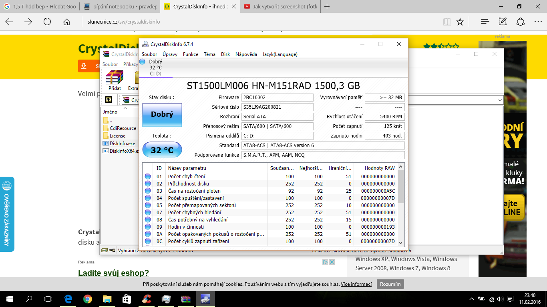Click the Chrome icon in taskbar
Screen dimensions: 547x307
[87, 299]
